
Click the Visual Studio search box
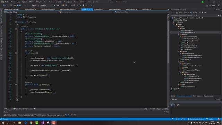(100, 2)
